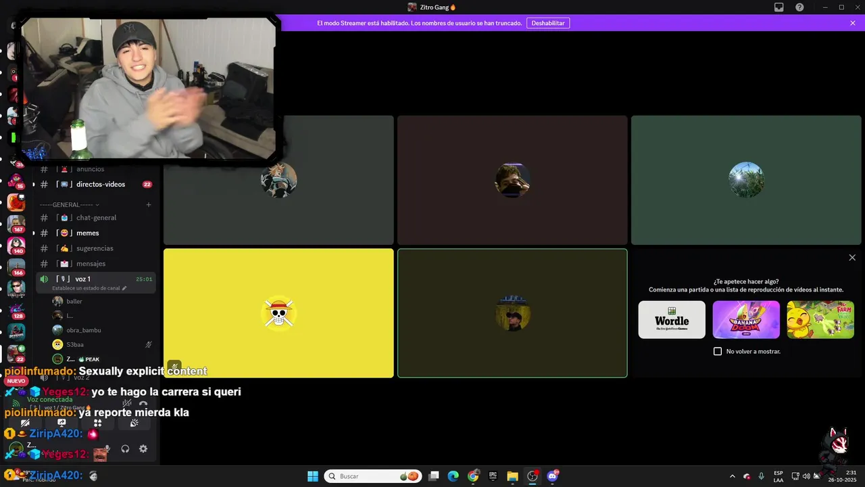Viewport: 865px width, 487px height.
Task: Open the sugerencias text channel
Action: click(96, 248)
